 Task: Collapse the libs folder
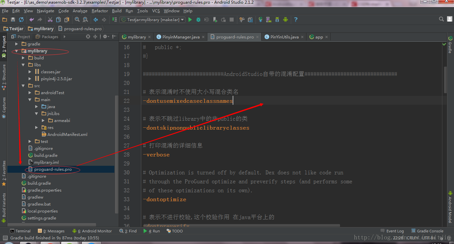tap(23, 65)
